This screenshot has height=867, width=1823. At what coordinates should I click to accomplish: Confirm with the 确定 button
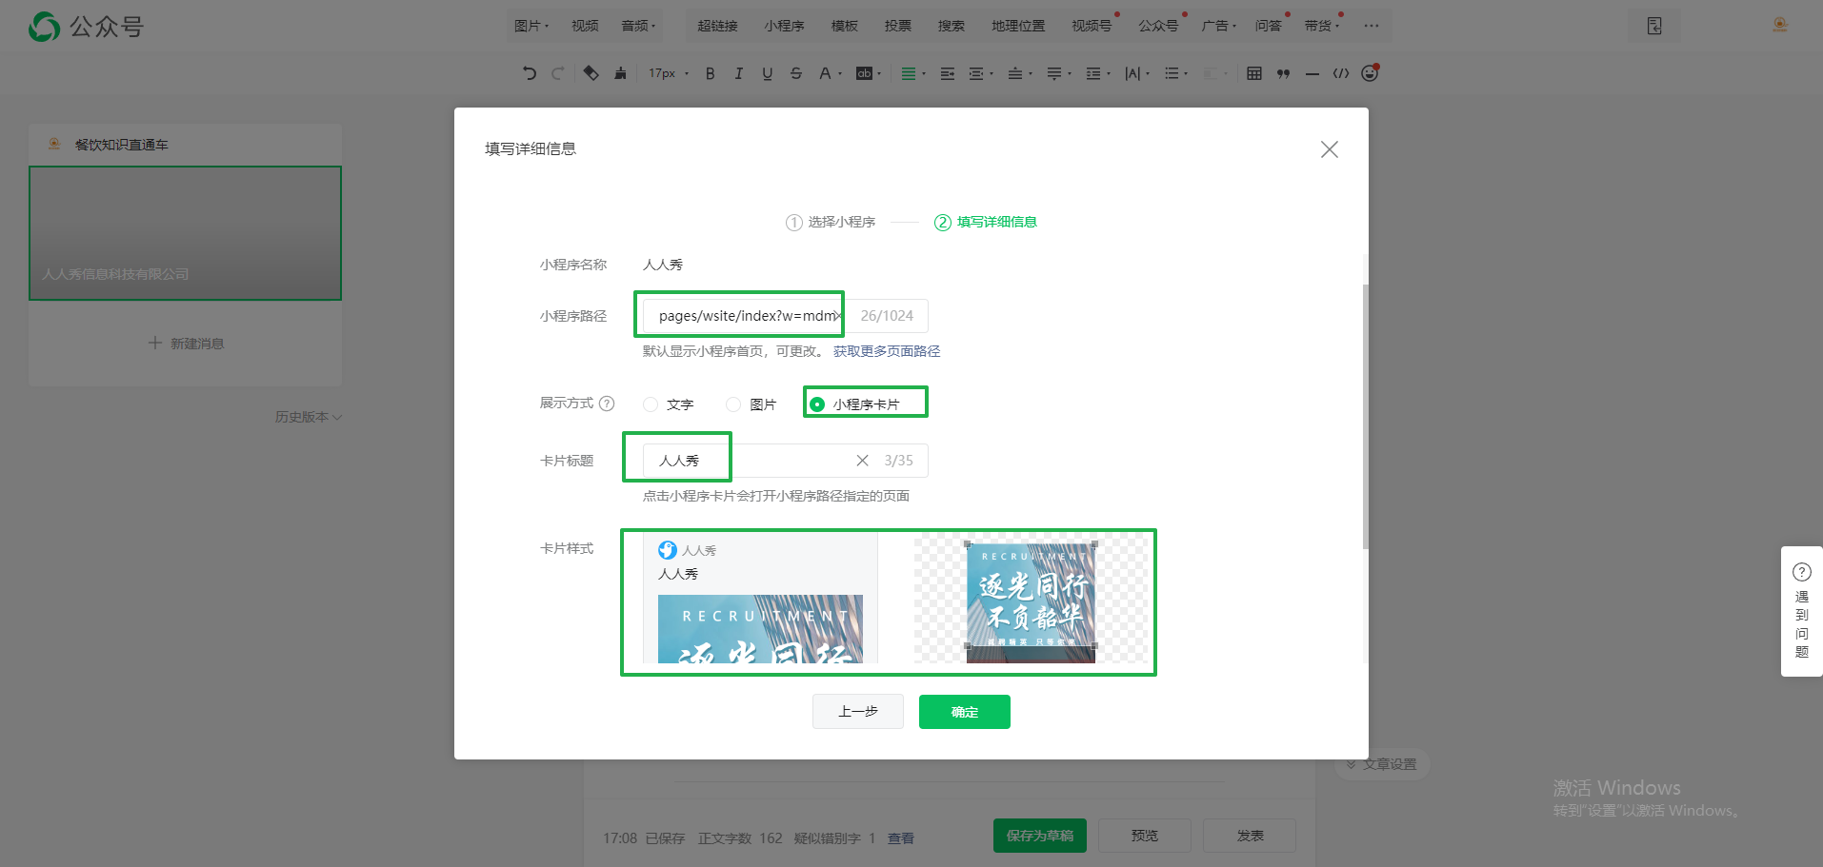click(x=964, y=712)
